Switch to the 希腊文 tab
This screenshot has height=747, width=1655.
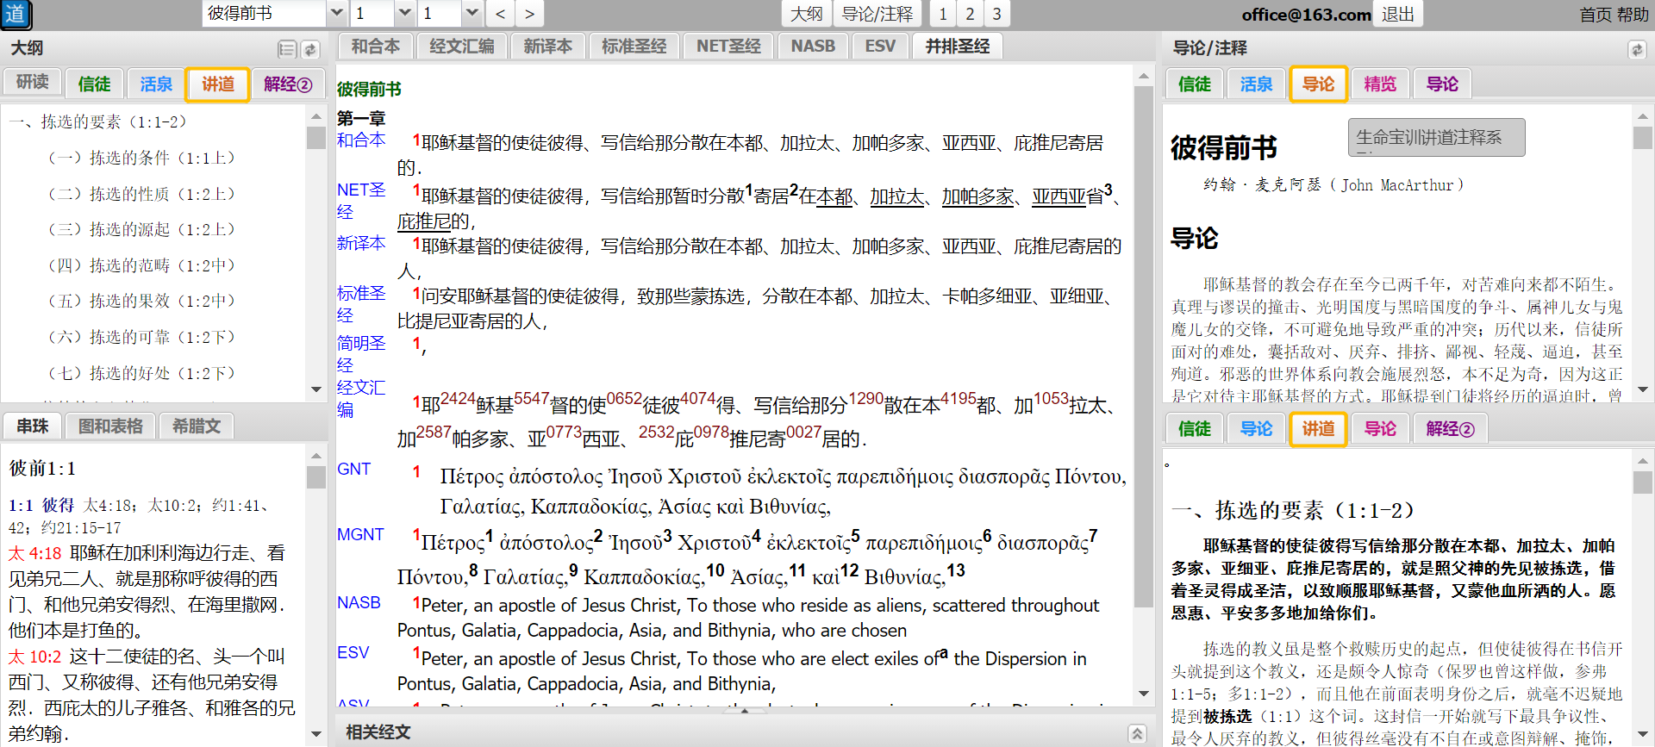pos(197,426)
